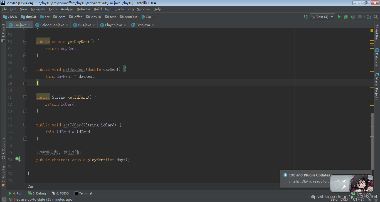
Task: Open the File menu
Action: 4,9
